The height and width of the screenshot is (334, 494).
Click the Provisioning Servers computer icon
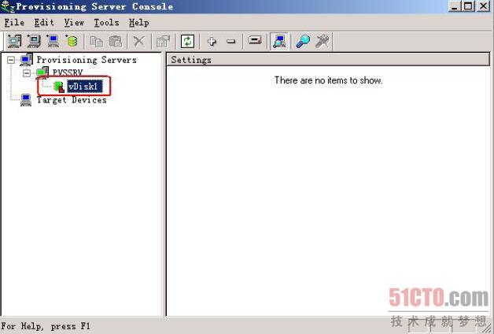[26, 60]
